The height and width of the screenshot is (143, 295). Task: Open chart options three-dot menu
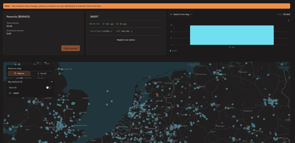[x=289, y=21]
